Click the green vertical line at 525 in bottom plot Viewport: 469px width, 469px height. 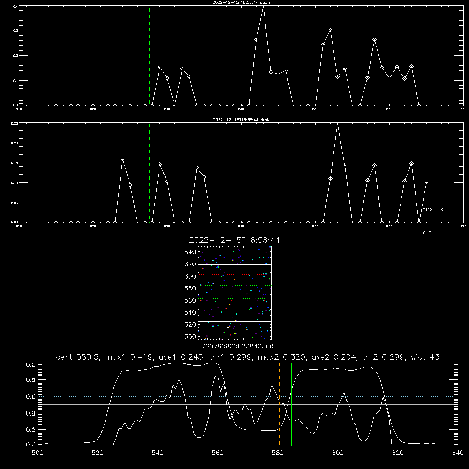pyautogui.click(x=113, y=404)
